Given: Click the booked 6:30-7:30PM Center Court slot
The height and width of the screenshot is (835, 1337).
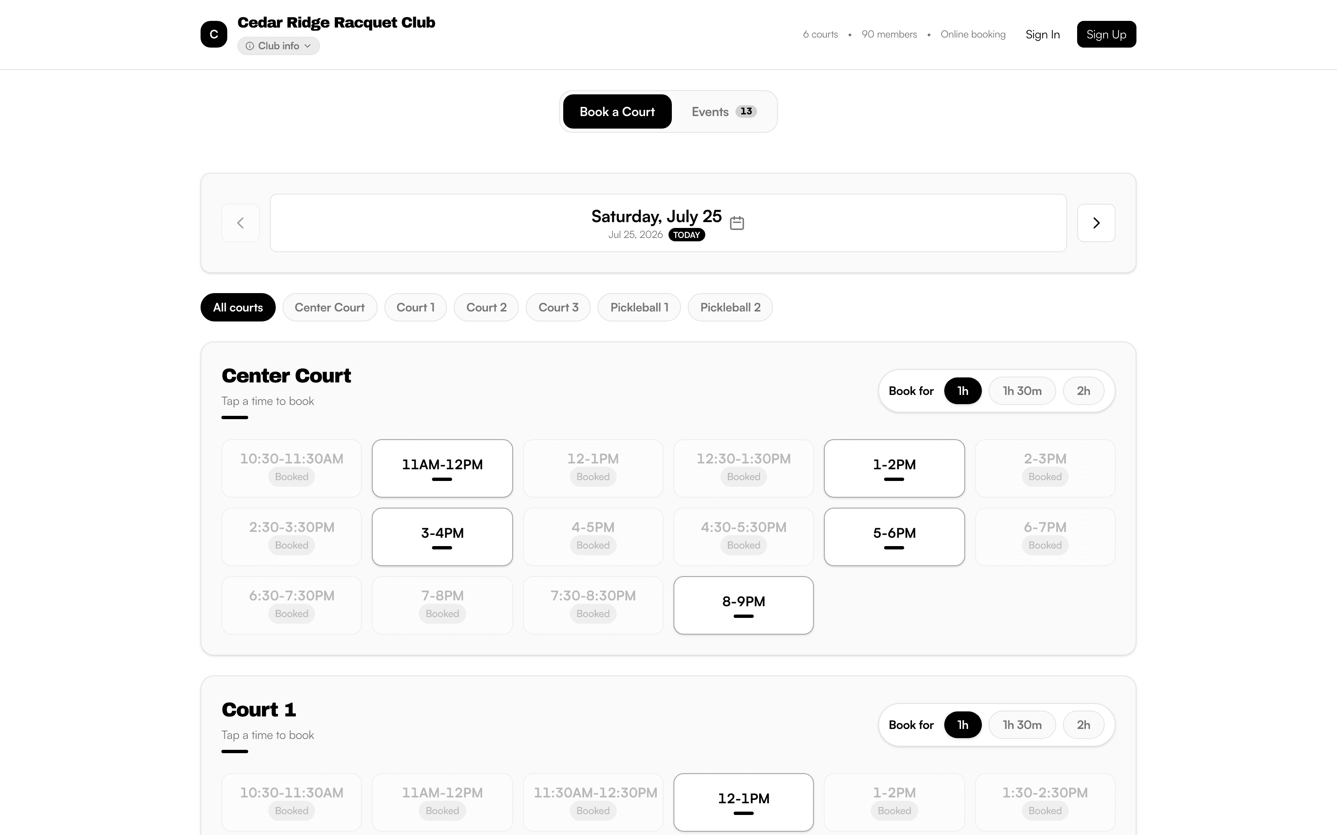Looking at the screenshot, I should point(292,605).
